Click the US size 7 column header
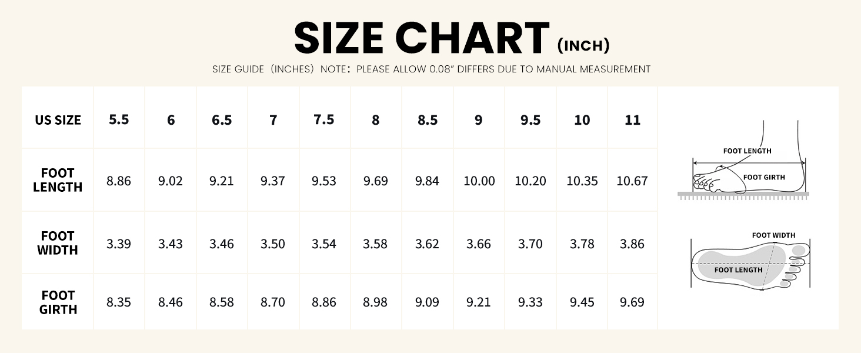861x353 pixels. click(273, 120)
